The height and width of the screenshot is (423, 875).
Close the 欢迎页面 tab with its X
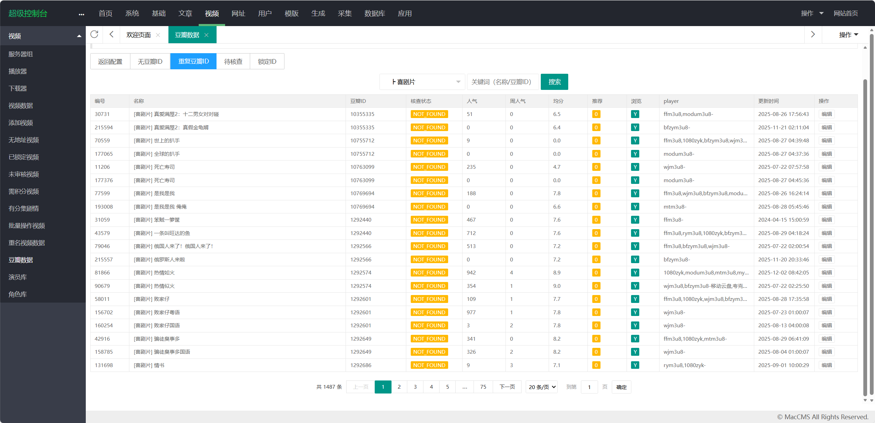click(x=158, y=35)
